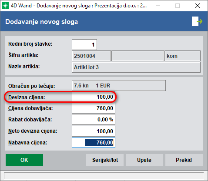Viewport: 208px width, 181px height.
Task: Focus the Devizna cijena input field
Action: tap(94, 97)
